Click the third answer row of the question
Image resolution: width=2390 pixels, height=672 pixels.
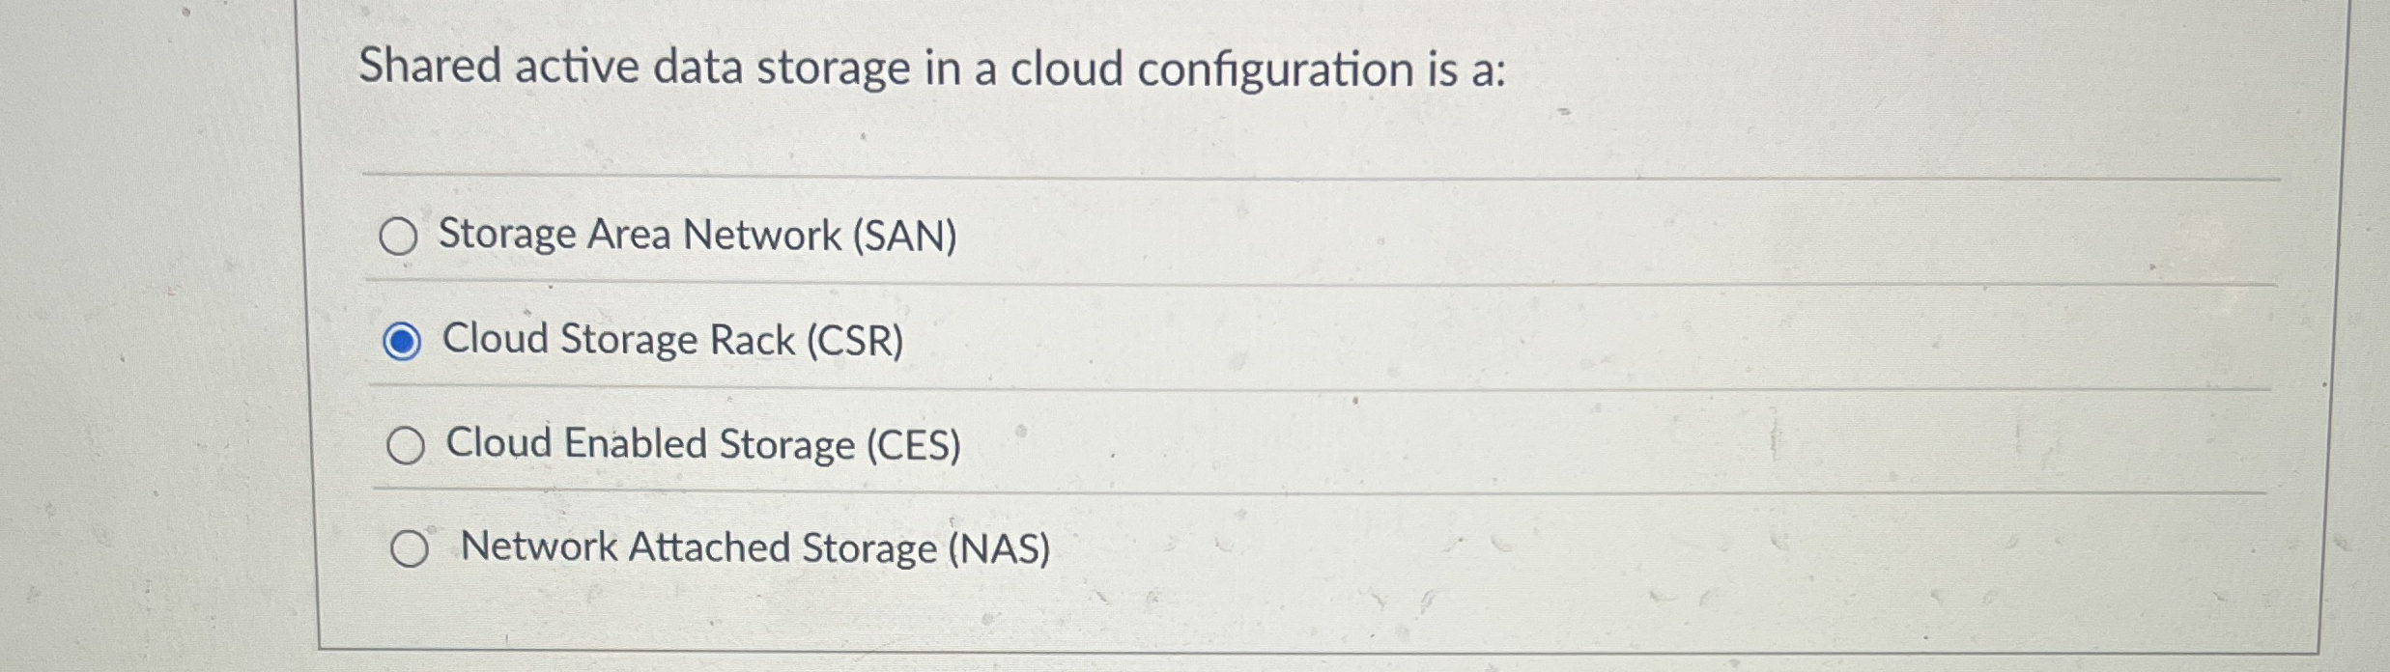pos(1063,445)
